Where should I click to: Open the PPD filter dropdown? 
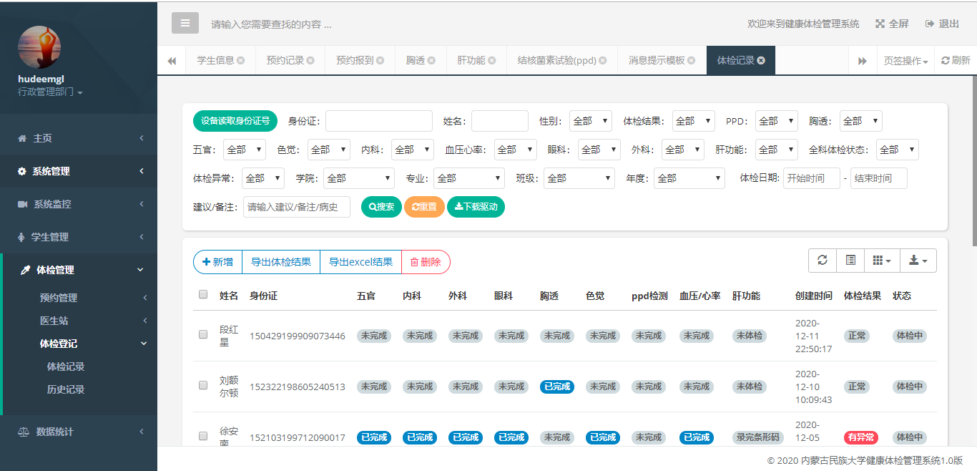tap(776, 121)
